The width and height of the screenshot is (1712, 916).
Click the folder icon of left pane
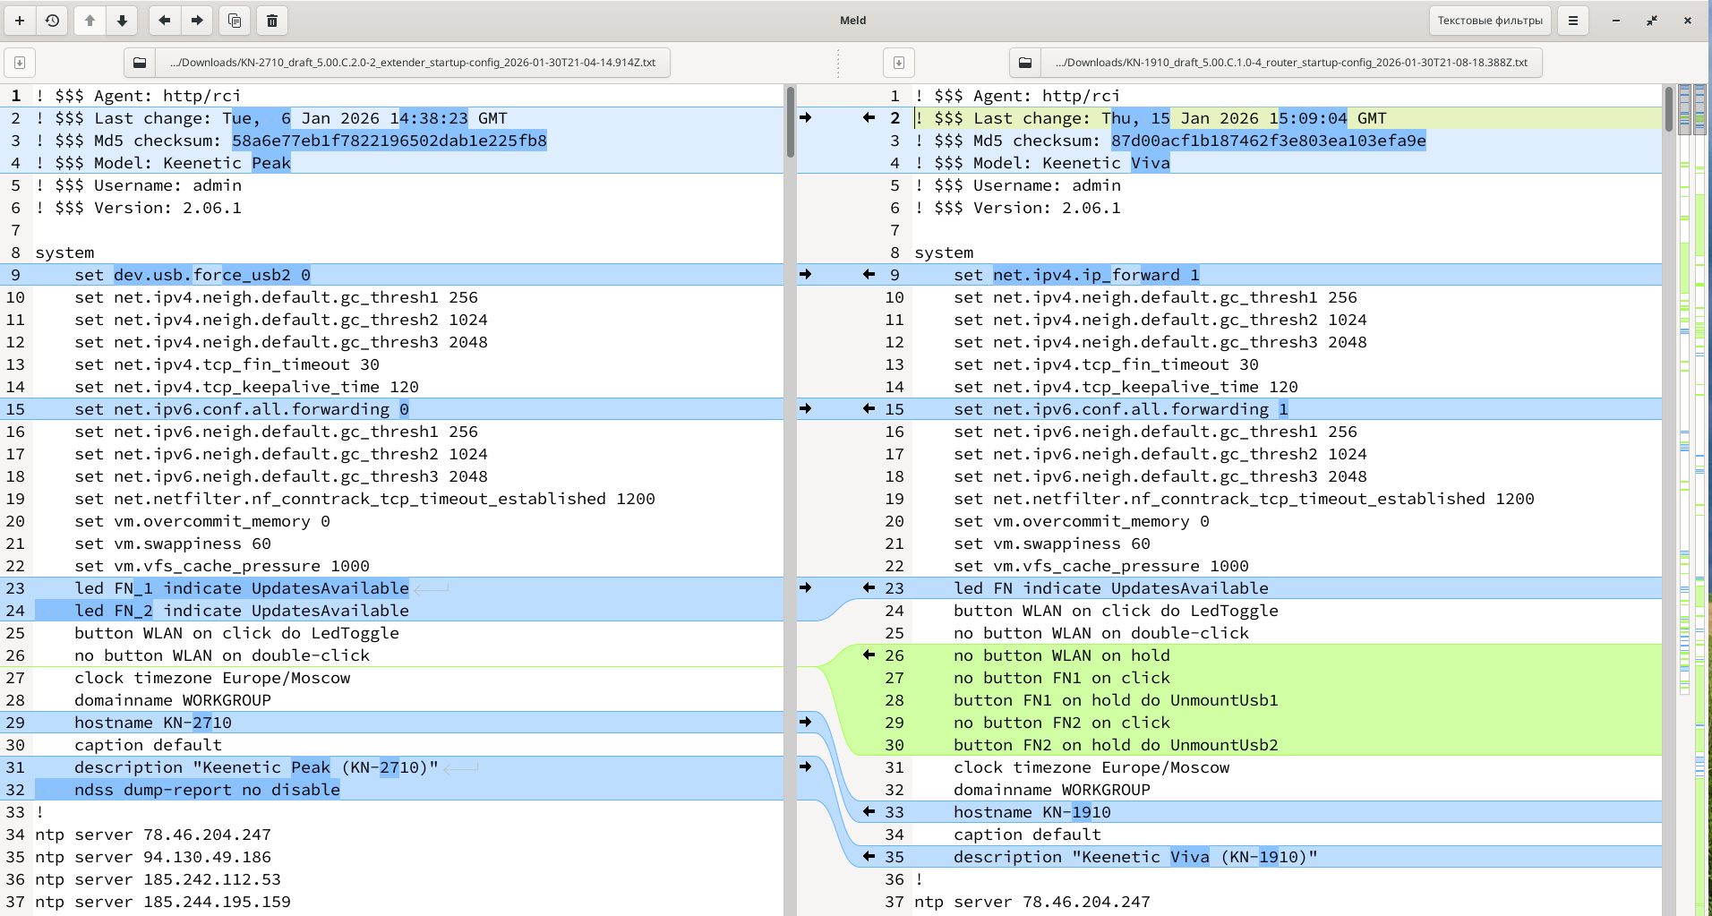[x=140, y=63]
